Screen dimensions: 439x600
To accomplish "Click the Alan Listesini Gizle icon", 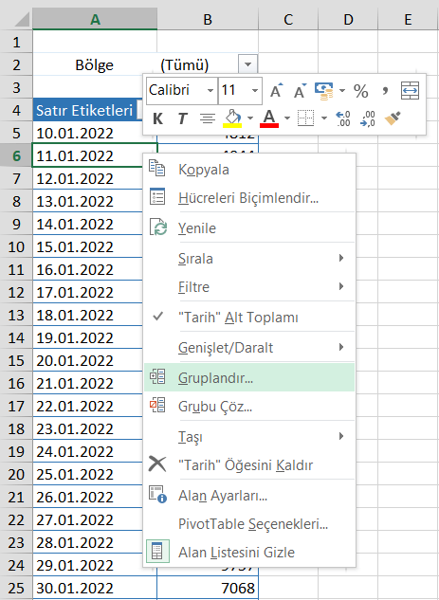I will pos(157,552).
